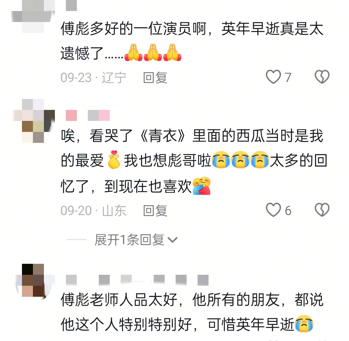Reply to the 09-20 Shandong comment
The image size is (349, 341).
click(155, 211)
